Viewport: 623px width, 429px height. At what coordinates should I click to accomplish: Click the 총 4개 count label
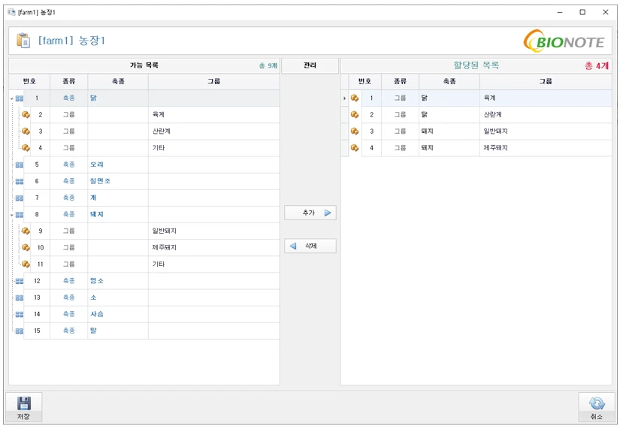pyautogui.click(x=597, y=66)
